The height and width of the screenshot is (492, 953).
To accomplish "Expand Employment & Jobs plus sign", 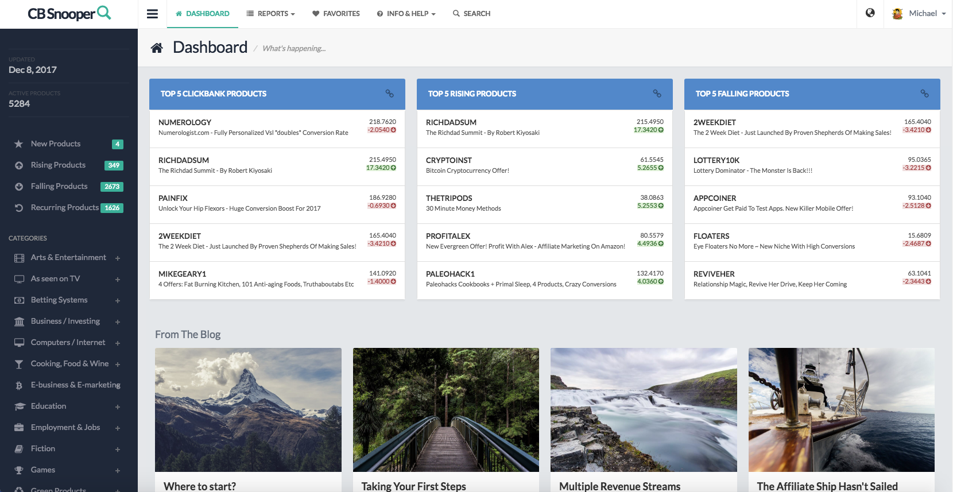I will click(118, 428).
